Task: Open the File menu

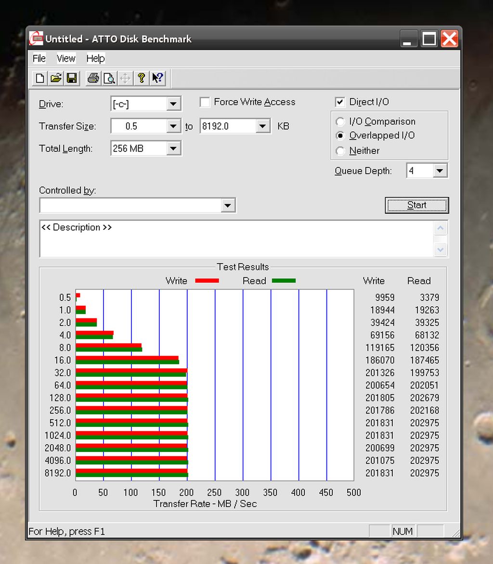Action: coord(39,58)
